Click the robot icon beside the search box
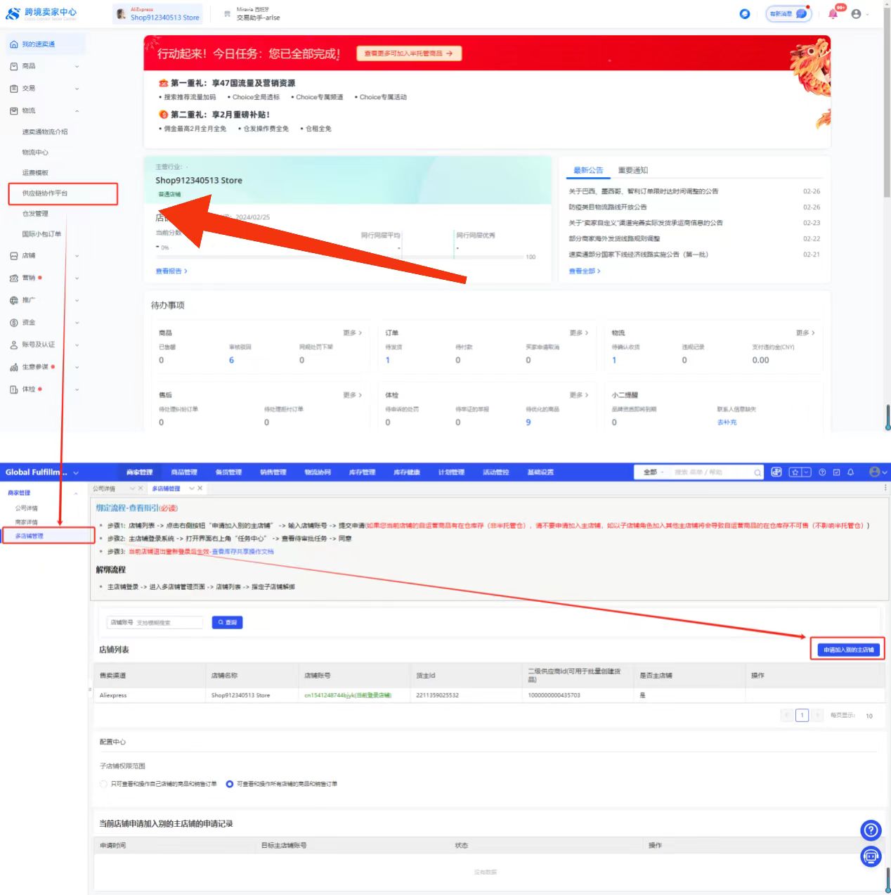 point(776,472)
